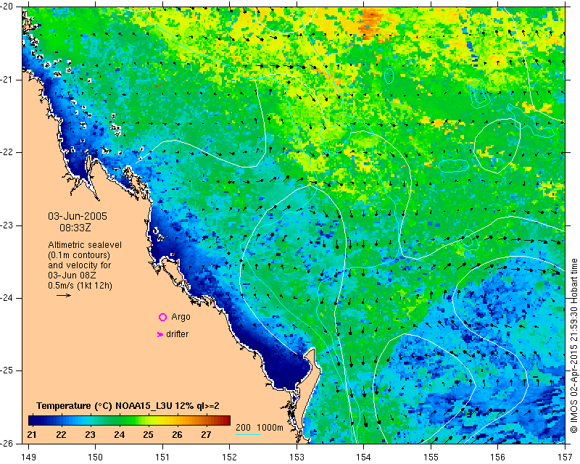This screenshot has height=464, width=580.
Task: Click the '03-Jun 08Z' caption line
Action: tap(70, 275)
